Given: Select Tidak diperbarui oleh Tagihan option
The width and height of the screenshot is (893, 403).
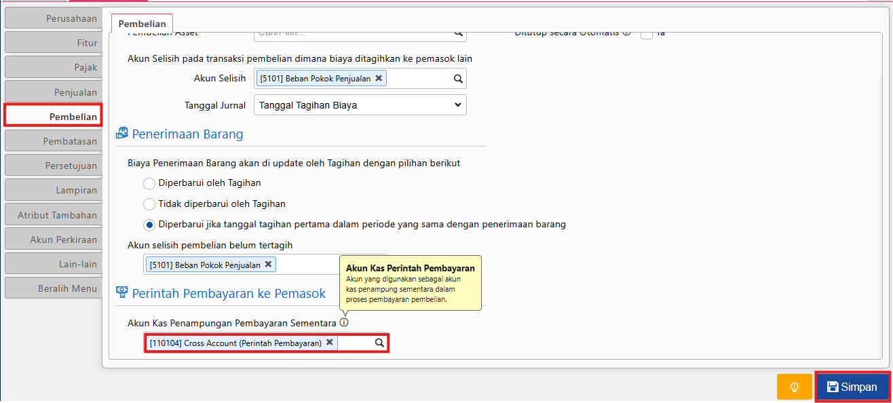Looking at the screenshot, I should 149,204.
